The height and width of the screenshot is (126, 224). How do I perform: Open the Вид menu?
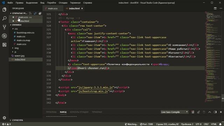click(42, 3)
